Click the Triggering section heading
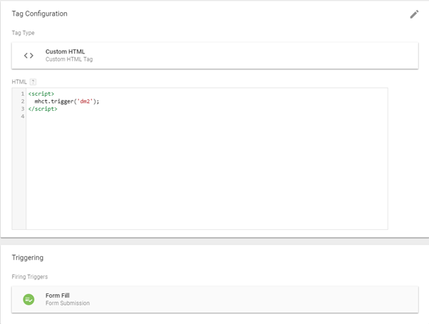Image resolution: width=429 pixels, height=324 pixels. (x=28, y=258)
